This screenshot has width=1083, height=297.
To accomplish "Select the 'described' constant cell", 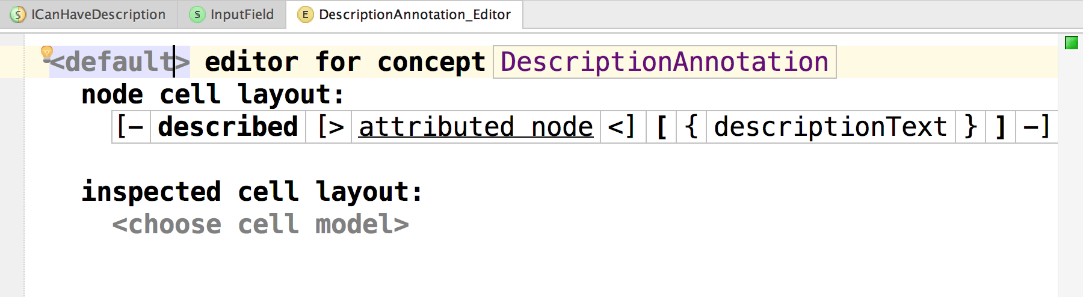I will pos(227,127).
